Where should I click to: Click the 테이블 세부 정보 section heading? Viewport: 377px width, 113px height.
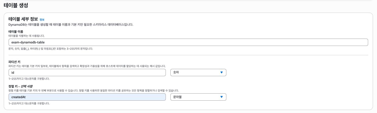(x=23, y=19)
